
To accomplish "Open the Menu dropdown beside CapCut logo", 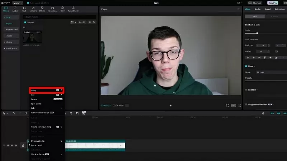I will tap(17, 3).
